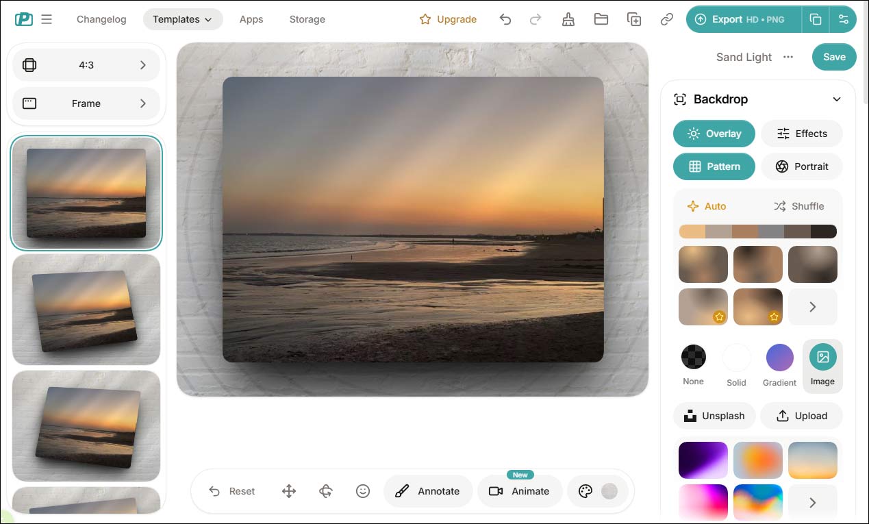The image size is (869, 524).
Task: Open the Animate video tool
Action: (x=520, y=491)
